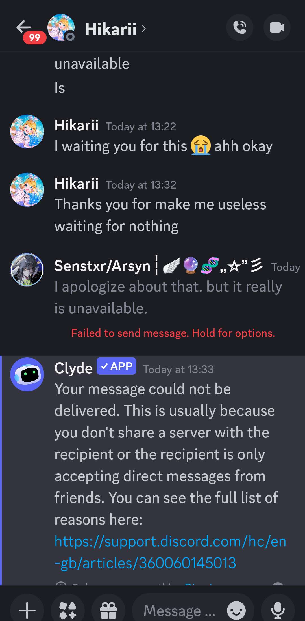
Task: Tap Hikarii's username at 13:32 message
Action: pyautogui.click(x=77, y=184)
